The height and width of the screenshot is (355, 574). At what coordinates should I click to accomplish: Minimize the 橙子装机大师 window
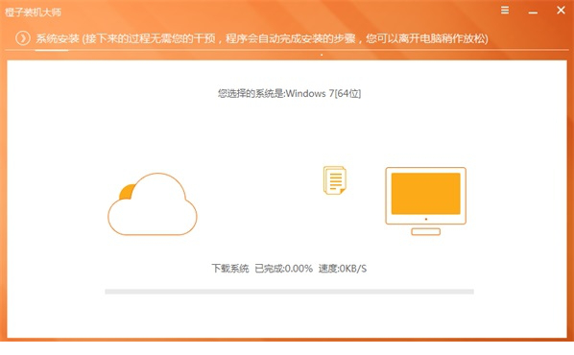533,12
